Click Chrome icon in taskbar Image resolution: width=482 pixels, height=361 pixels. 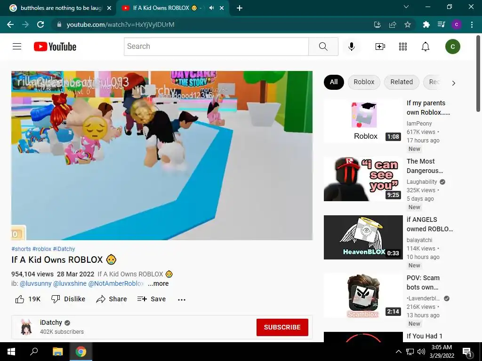click(x=81, y=352)
